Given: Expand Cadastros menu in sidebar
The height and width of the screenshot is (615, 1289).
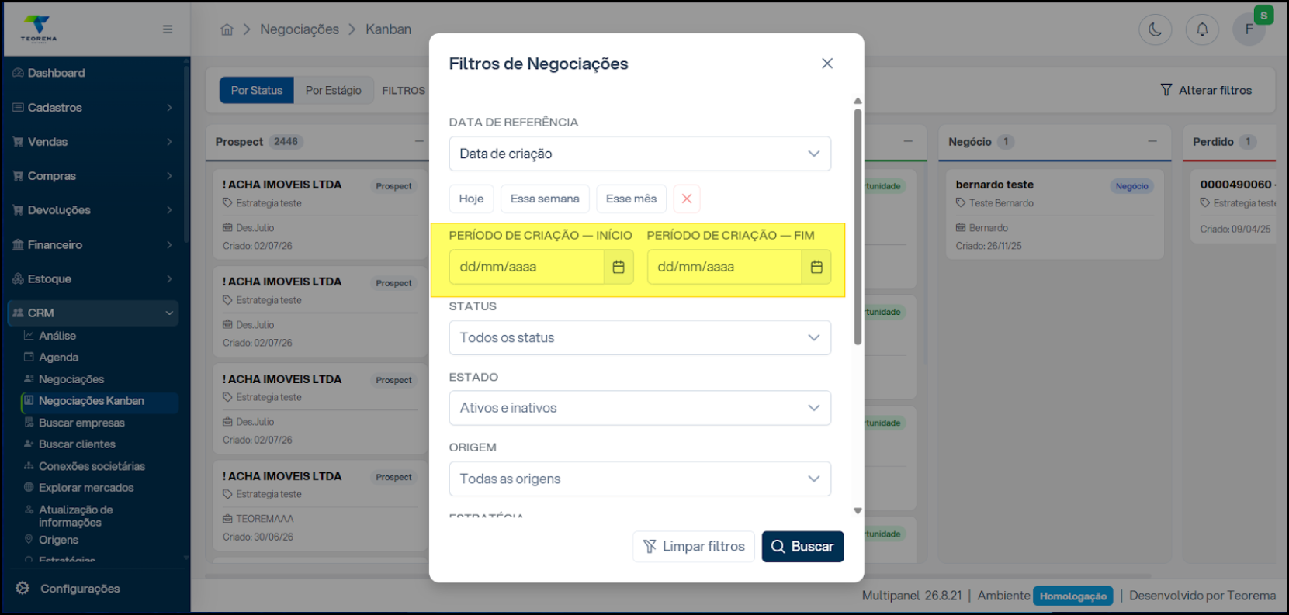Looking at the screenshot, I should pos(95,107).
